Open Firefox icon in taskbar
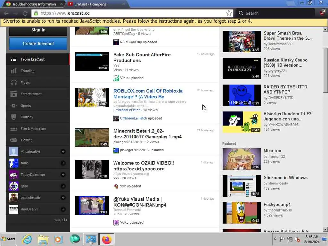This screenshot has width=328, height=246. [x=107, y=239]
